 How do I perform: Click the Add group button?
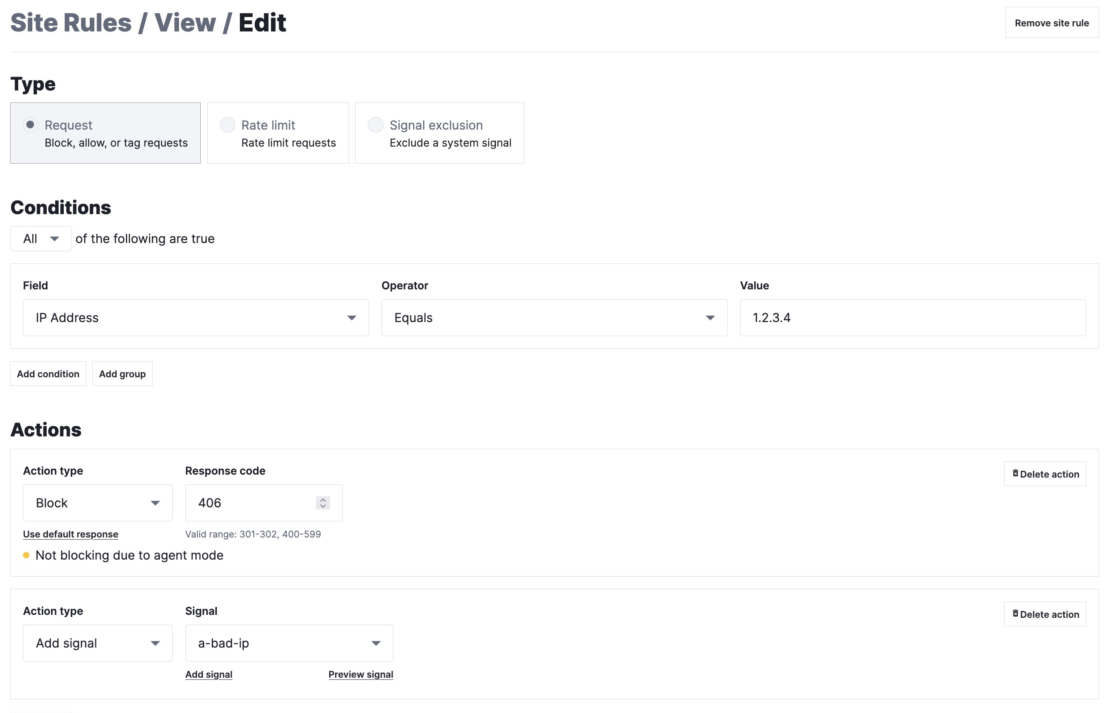click(122, 373)
